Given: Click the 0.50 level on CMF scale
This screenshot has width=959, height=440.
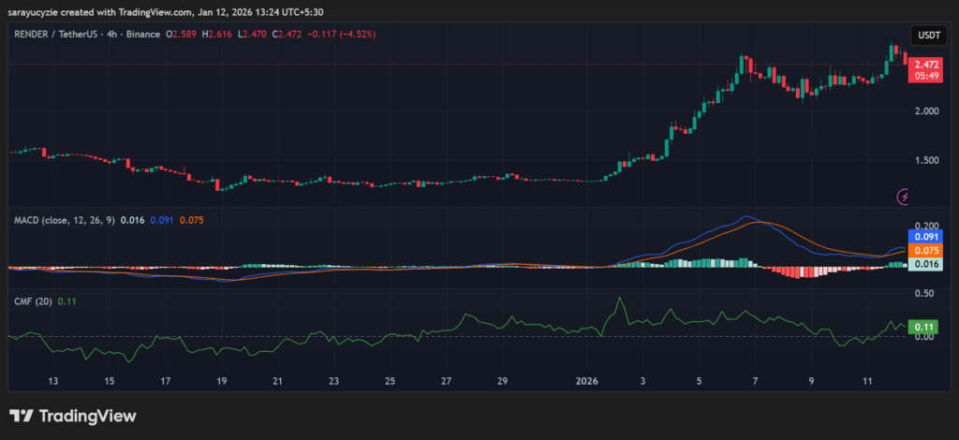Looking at the screenshot, I should 922,293.
